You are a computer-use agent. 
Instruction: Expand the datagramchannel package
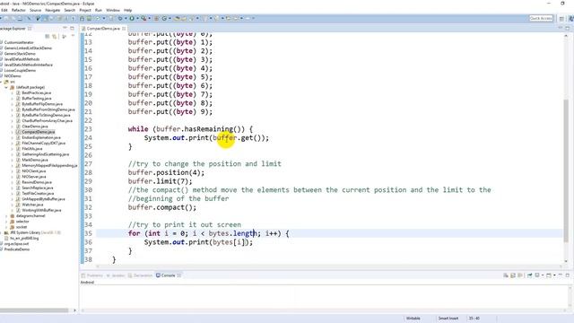6,216
